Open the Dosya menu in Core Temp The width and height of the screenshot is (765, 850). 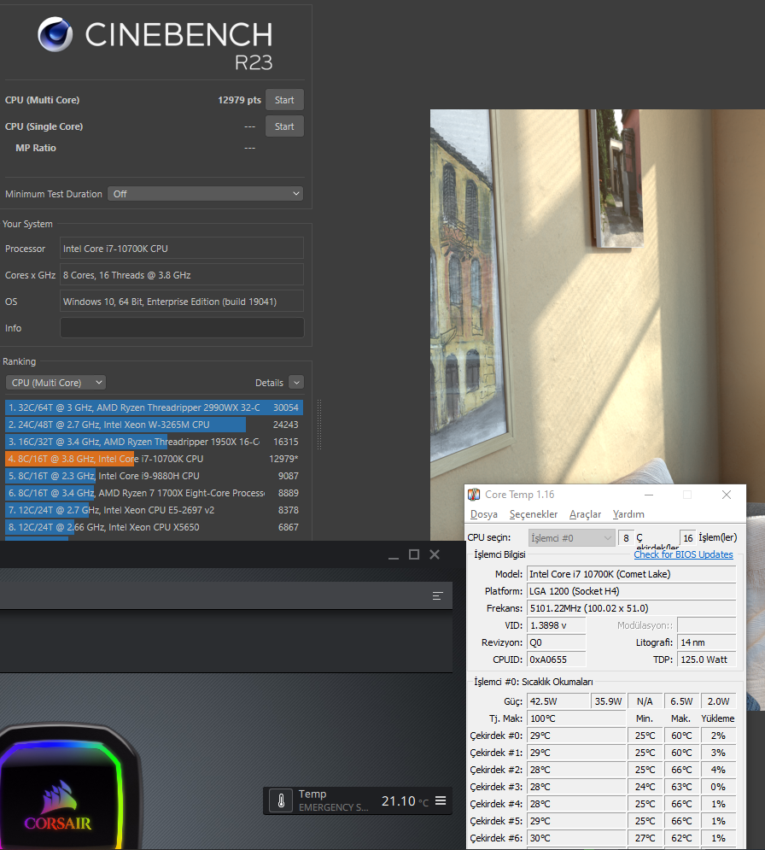tap(484, 514)
